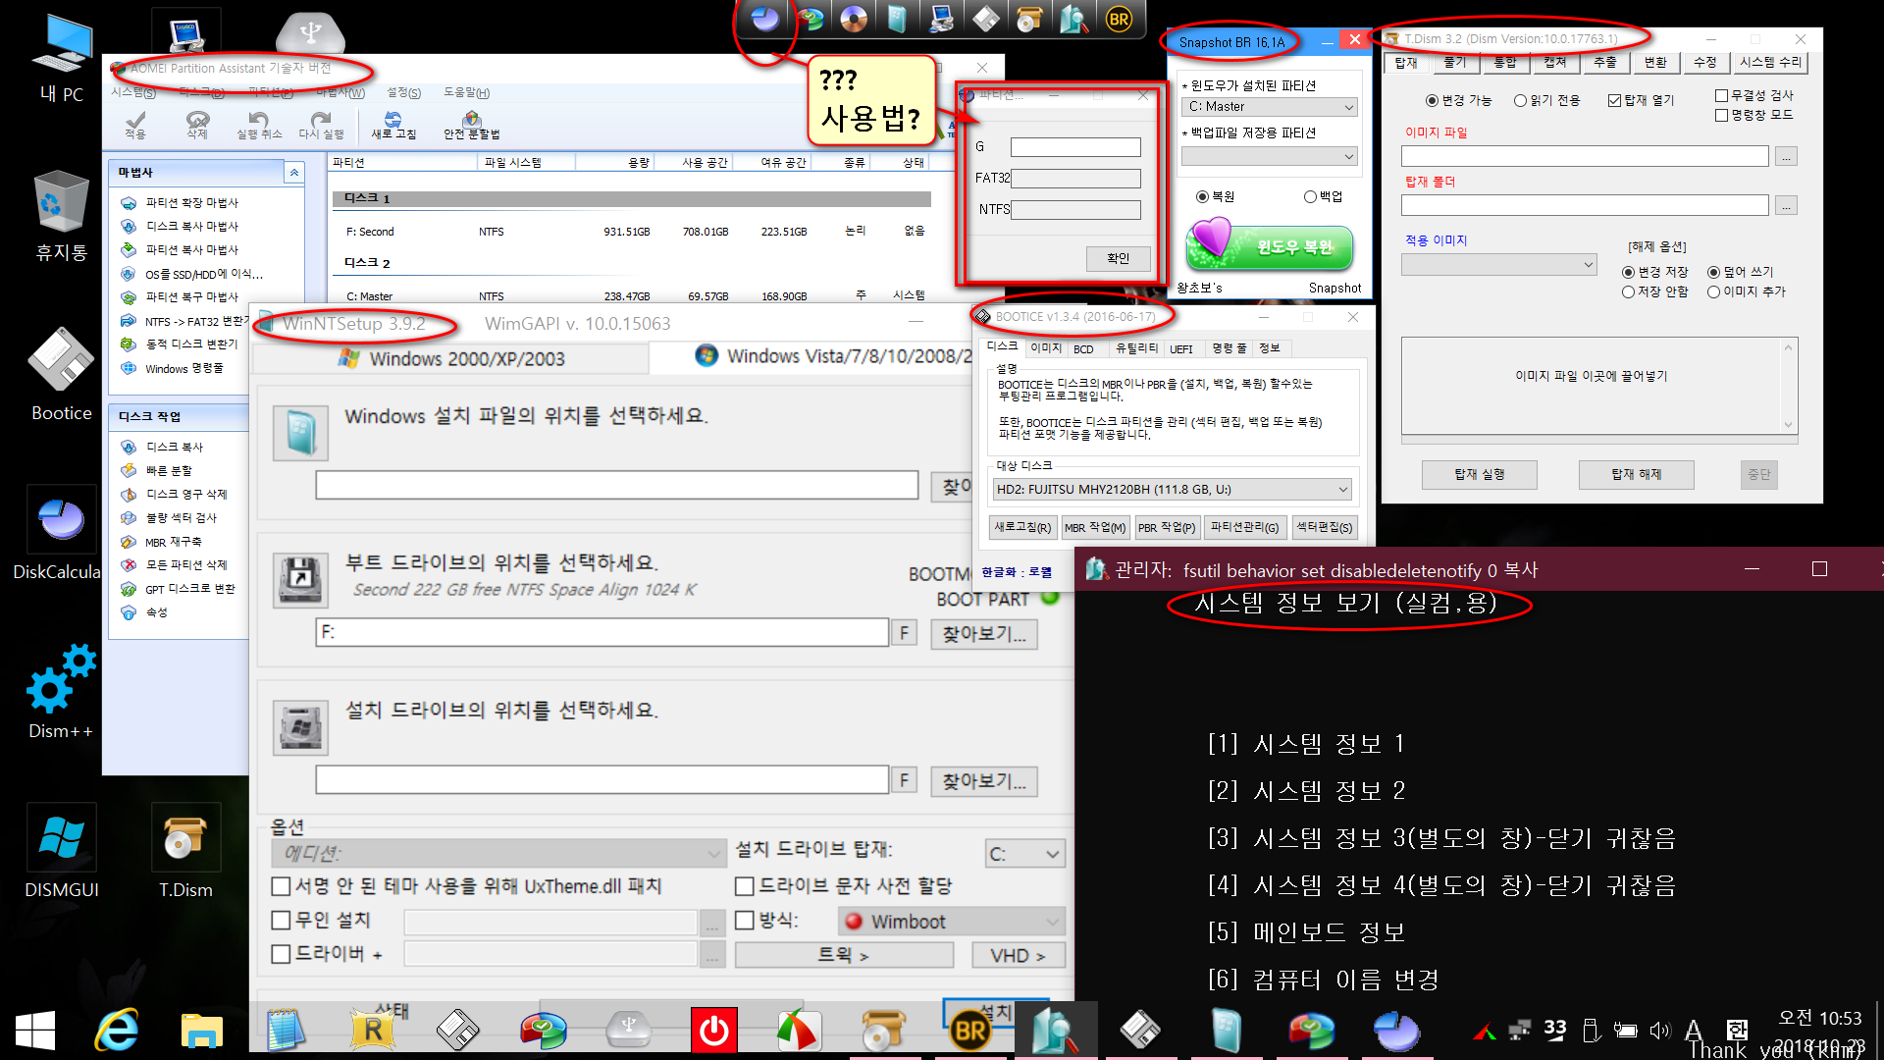Image resolution: width=1884 pixels, height=1060 pixels.
Task: Click 윈도우 복원 button in Snapshot BR
Action: (x=1270, y=246)
